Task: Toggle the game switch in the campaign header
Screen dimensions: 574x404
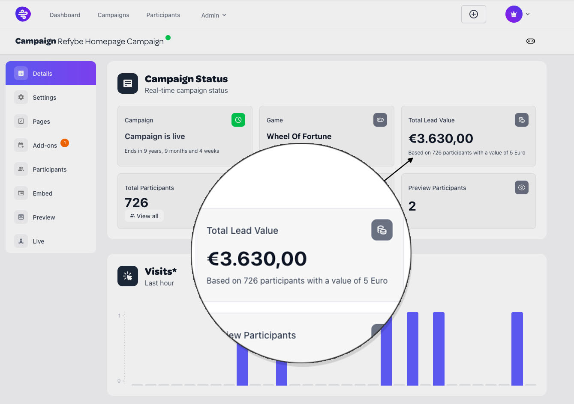Action: coord(530,41)
